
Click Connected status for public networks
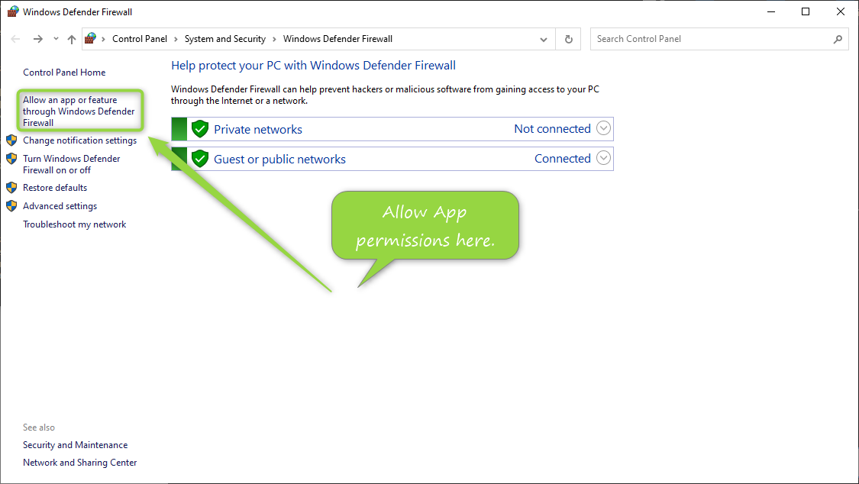click(563, 158)
